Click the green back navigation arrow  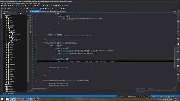click(x=32, y=8)
